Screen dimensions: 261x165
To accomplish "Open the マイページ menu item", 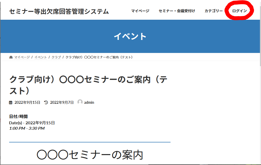I will (x=140, y=11).
